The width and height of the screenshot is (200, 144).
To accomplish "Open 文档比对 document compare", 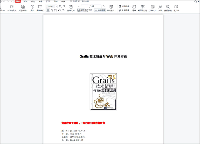I will [153, 8].
